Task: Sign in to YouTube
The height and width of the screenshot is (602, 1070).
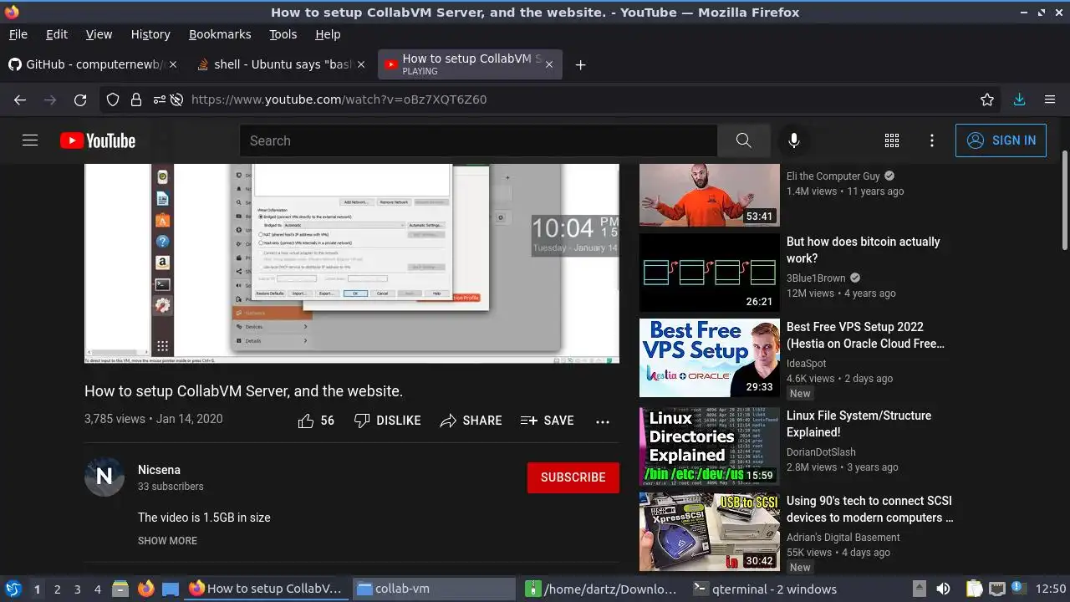Action: 1001,140
